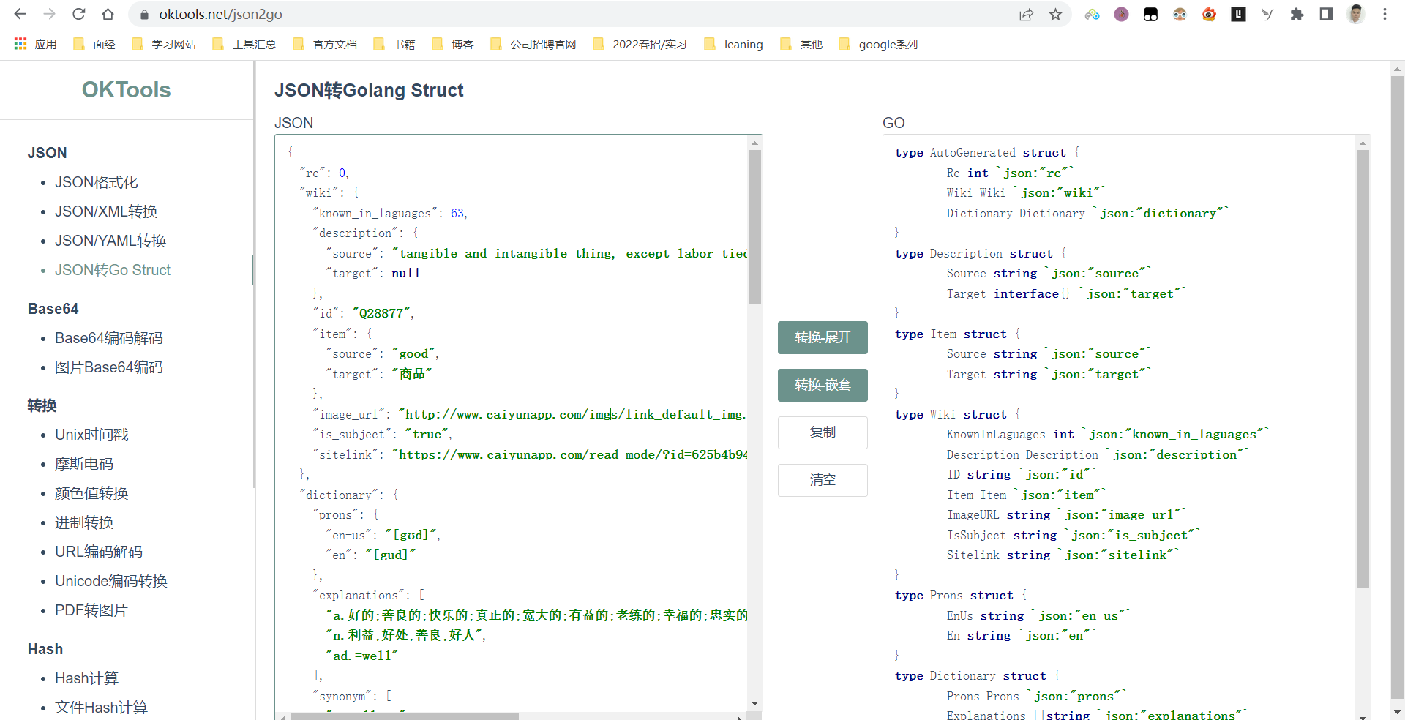Screen dimensions: 1405x720
Task: Open the PDF转图片 tool
Action: (x=91, y=610)
